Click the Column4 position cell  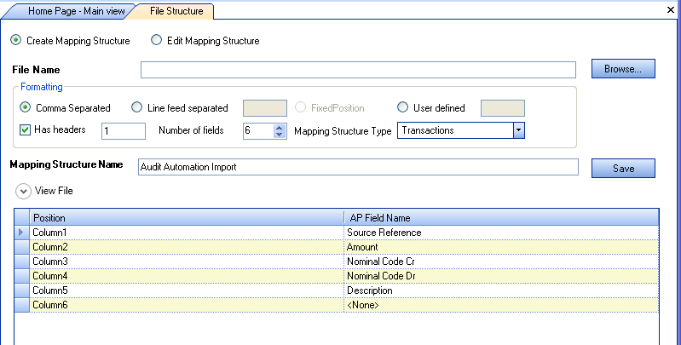(187, 276)
